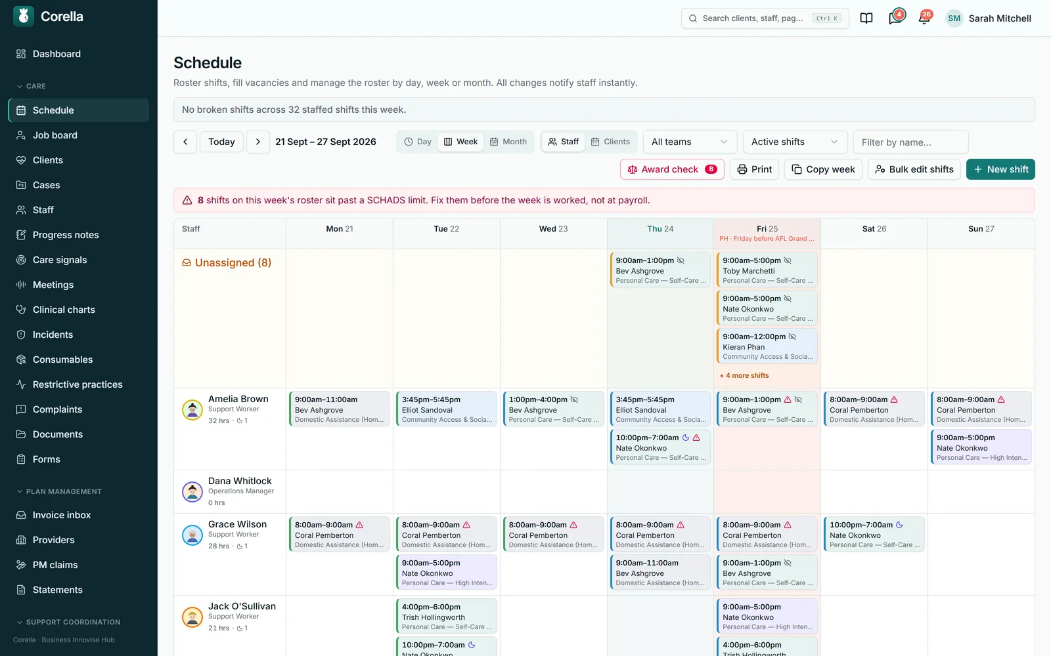1051x656 pixels.
Task: Group schedule by Staff
Action: (564, 142)
